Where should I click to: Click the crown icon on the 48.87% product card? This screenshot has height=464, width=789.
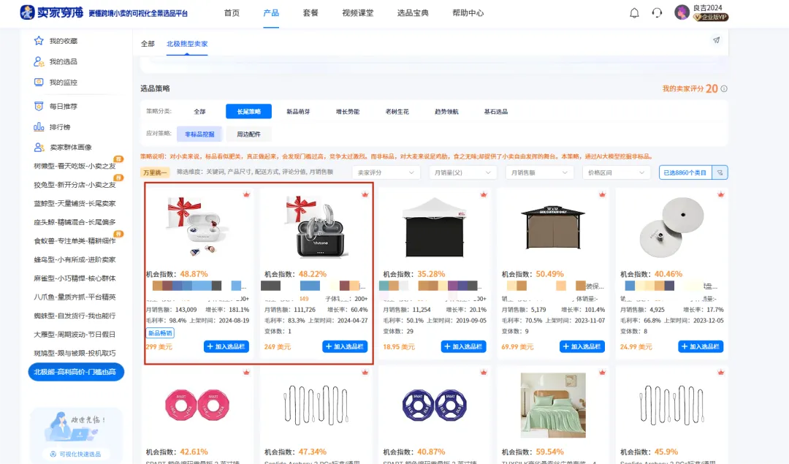click(x=247, y=195)
